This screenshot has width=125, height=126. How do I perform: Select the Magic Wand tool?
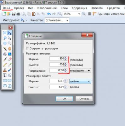point(5,49)
